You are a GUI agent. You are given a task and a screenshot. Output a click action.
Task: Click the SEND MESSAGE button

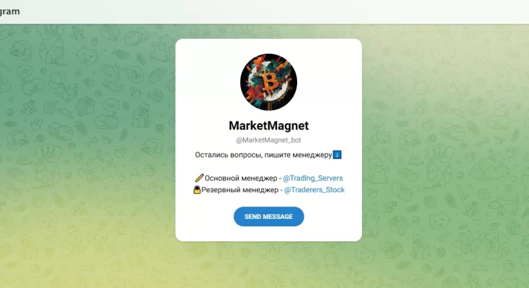pos(268,217)
